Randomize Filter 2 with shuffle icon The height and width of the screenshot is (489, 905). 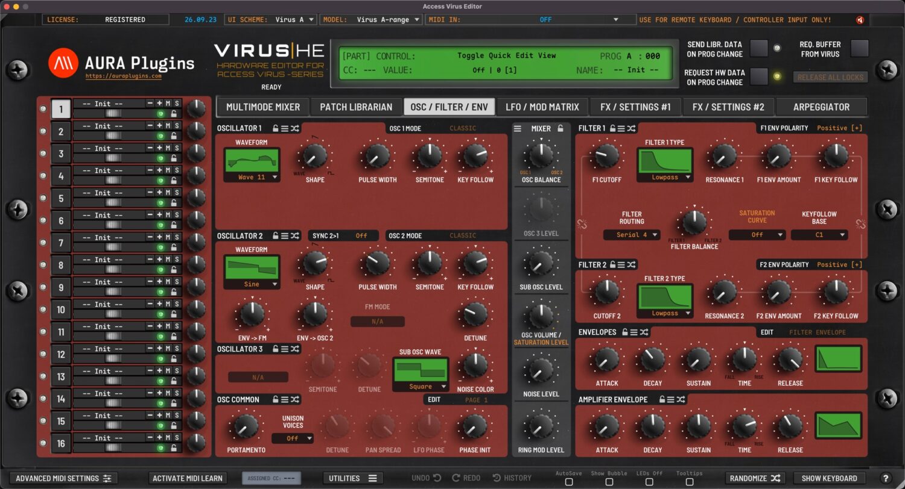click(x=631, y=264)
